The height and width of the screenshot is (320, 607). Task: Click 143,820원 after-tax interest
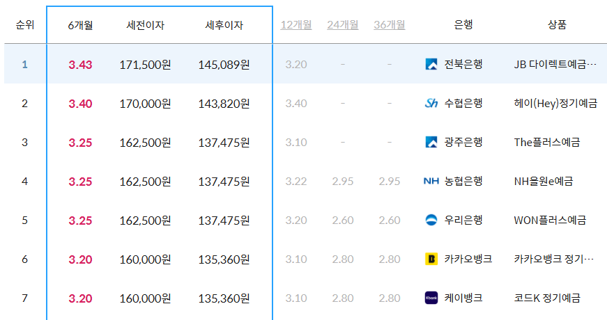(224, 104)
